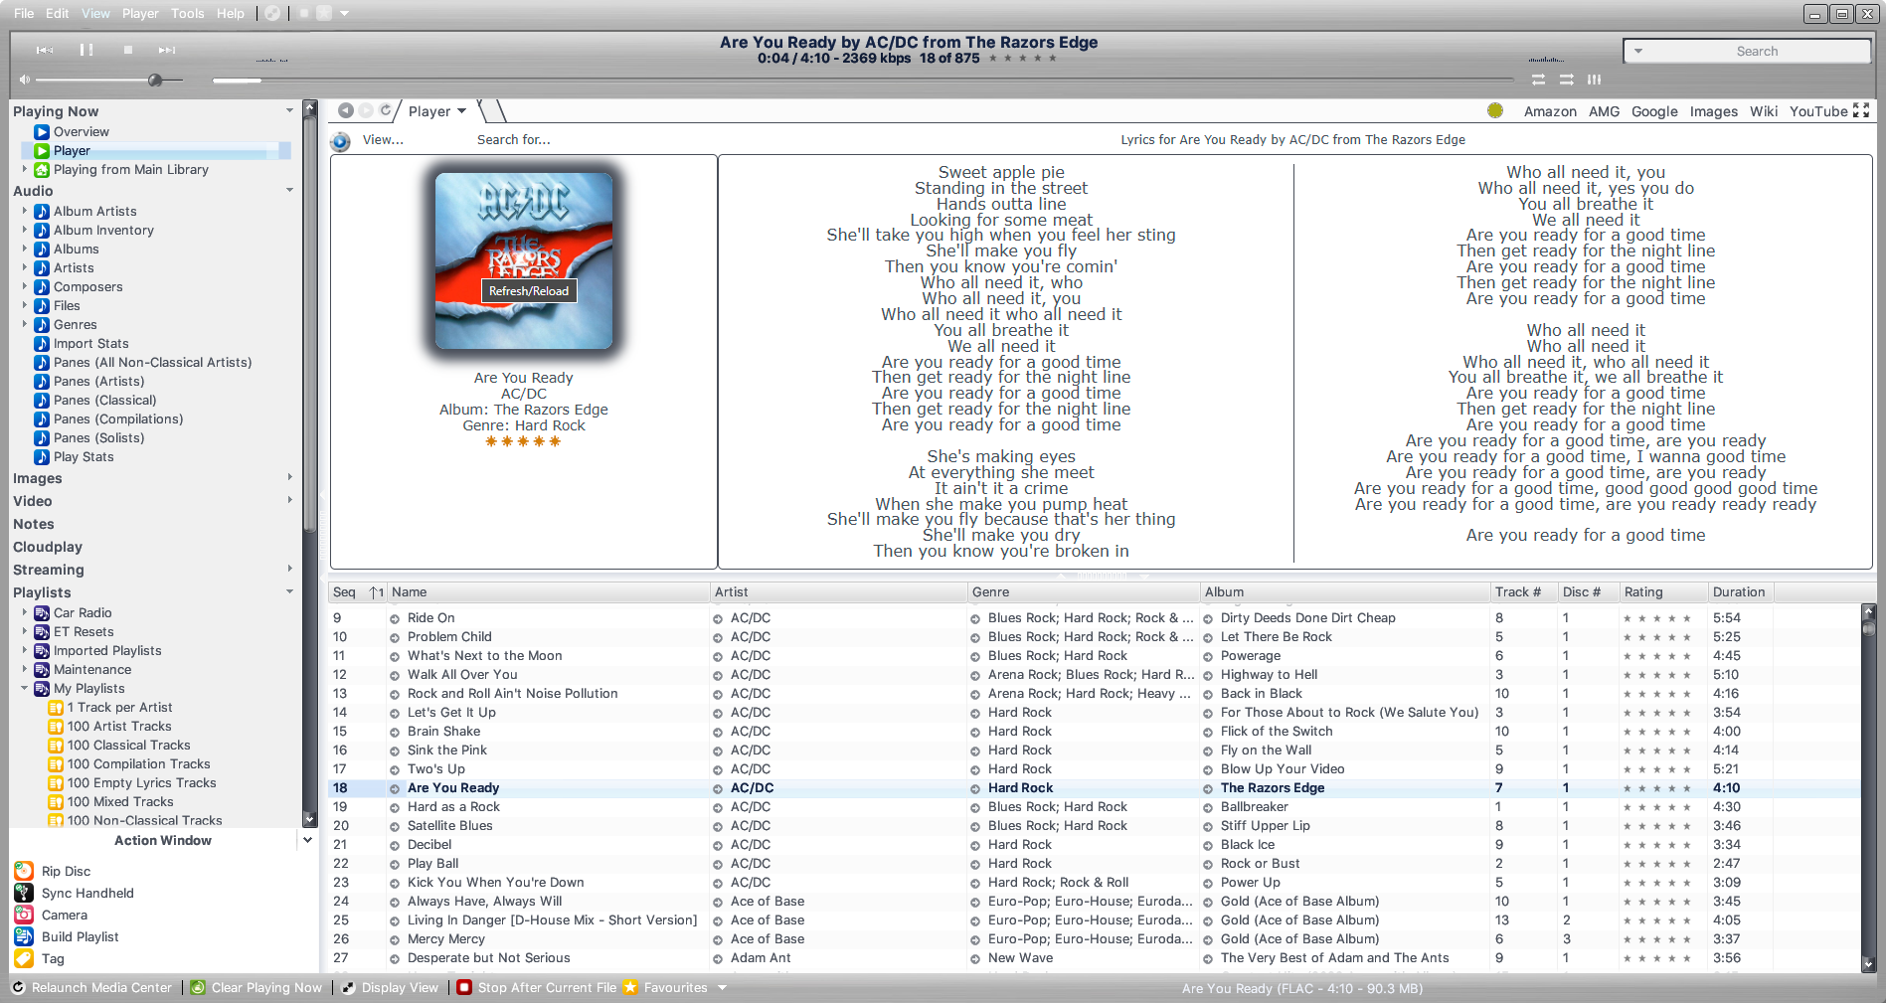Screen dimensions: 1886x1003
Task: Open the Camera action
Action: (x=65, y=915)
